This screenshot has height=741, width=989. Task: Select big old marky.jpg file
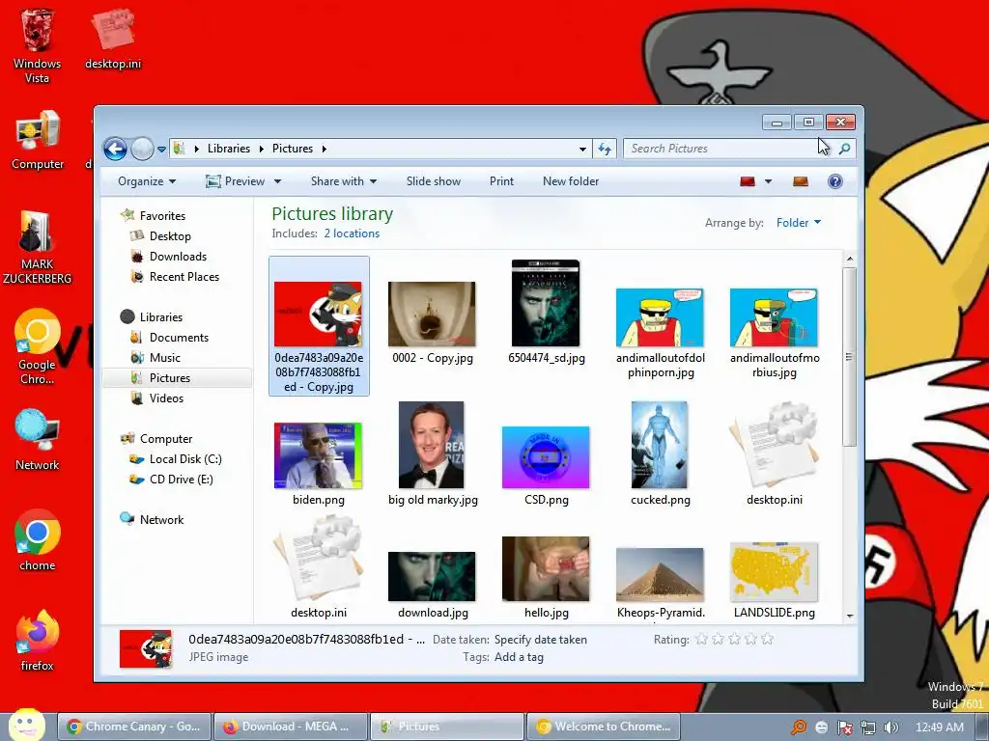point(432,455)
